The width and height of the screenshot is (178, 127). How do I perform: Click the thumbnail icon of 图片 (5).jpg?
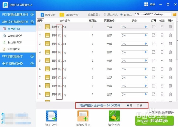click(x=47, y=61)
